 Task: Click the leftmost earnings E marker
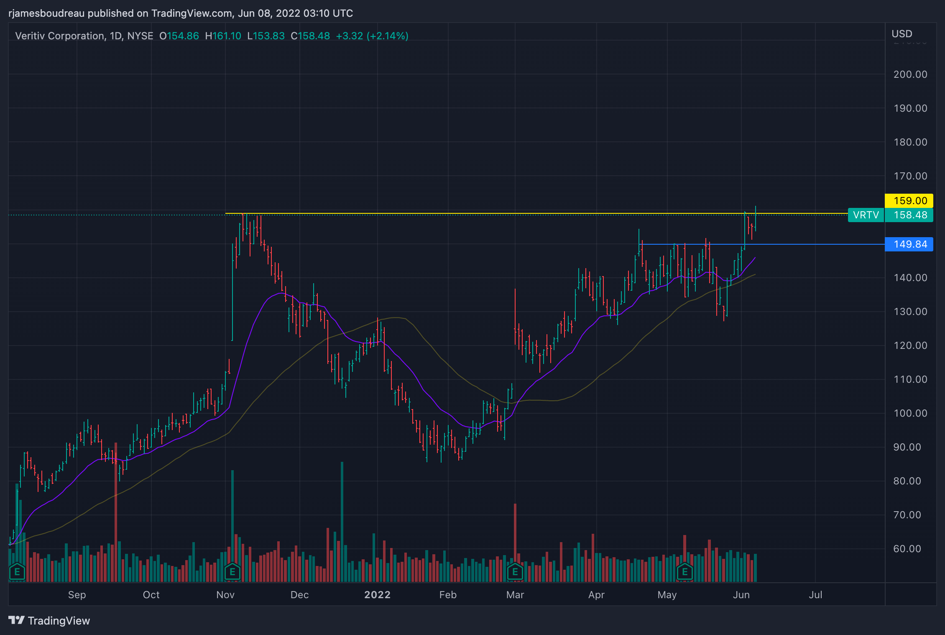[17, 571]
